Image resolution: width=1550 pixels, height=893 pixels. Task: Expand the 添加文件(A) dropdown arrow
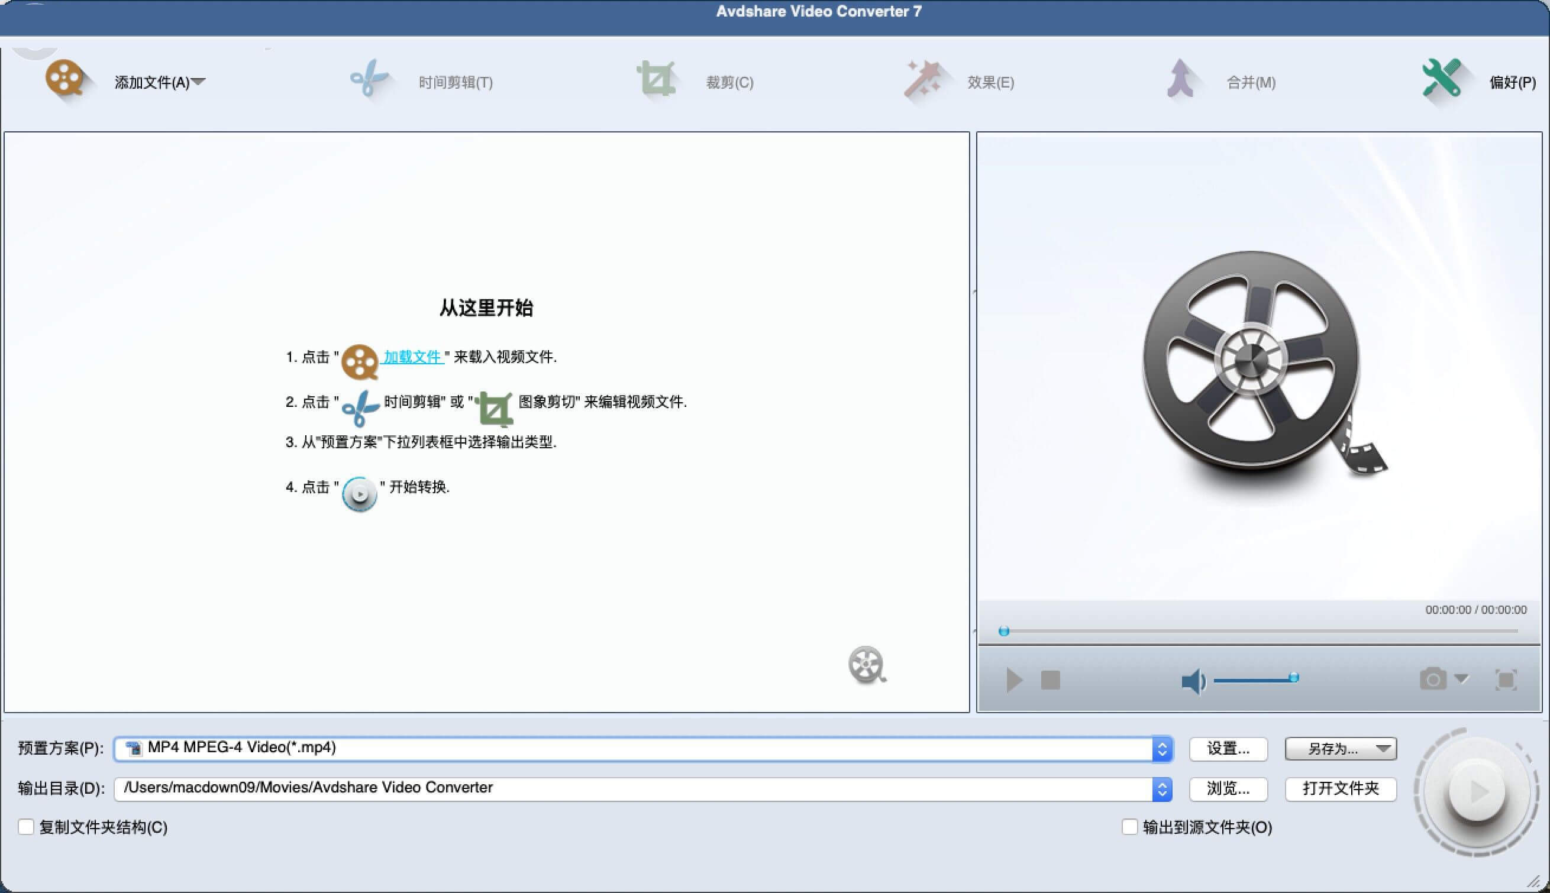tap(198, 82)
